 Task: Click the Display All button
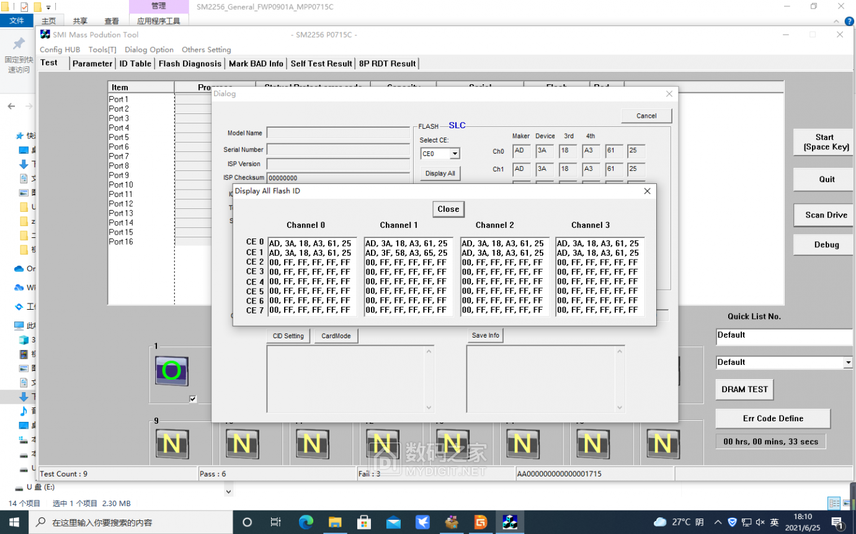[x=440, y=173]
